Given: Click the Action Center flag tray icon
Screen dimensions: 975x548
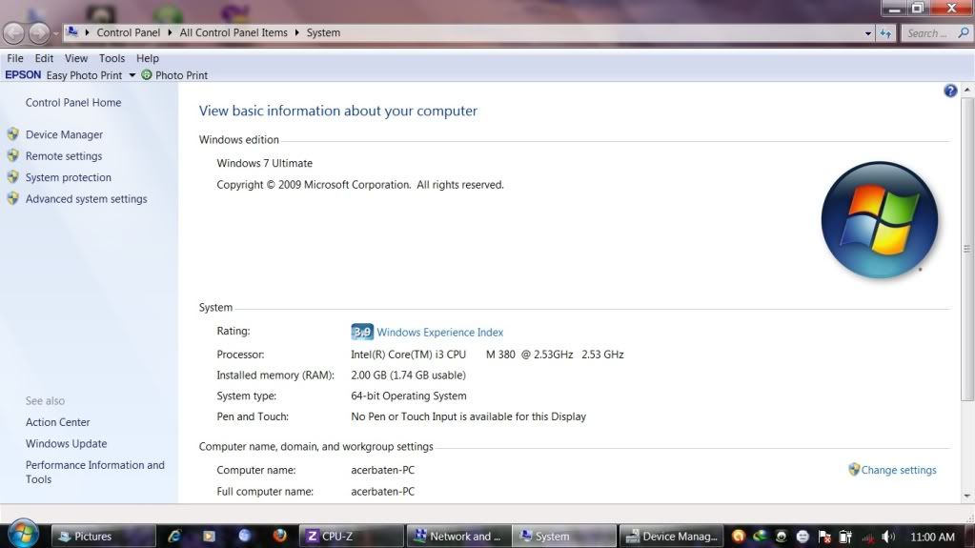Looking at the screenshot, I should tap(824, 537).
